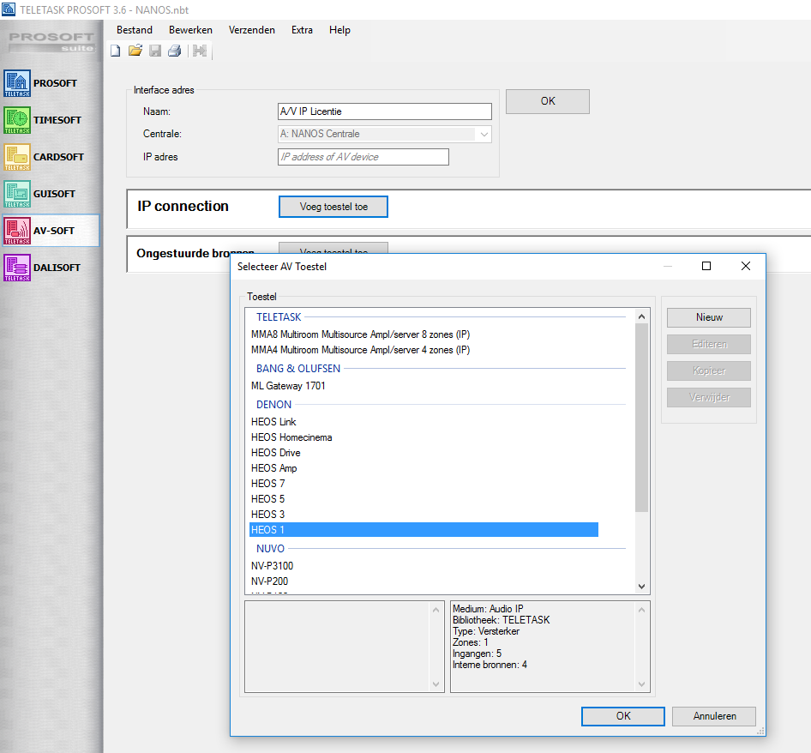The image size is (811, 753).
Task: Click the Nieuw button
Action: pos(709,318)
